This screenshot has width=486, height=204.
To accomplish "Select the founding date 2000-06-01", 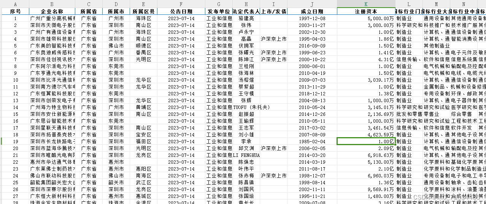I will (312, 66).
